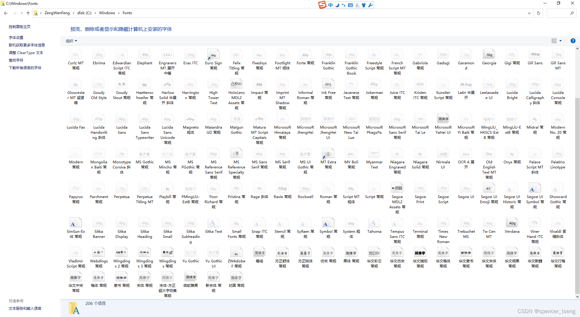Open help with the question mark icon
Screen dimensions: 580x317
click(x=573, y=41)
